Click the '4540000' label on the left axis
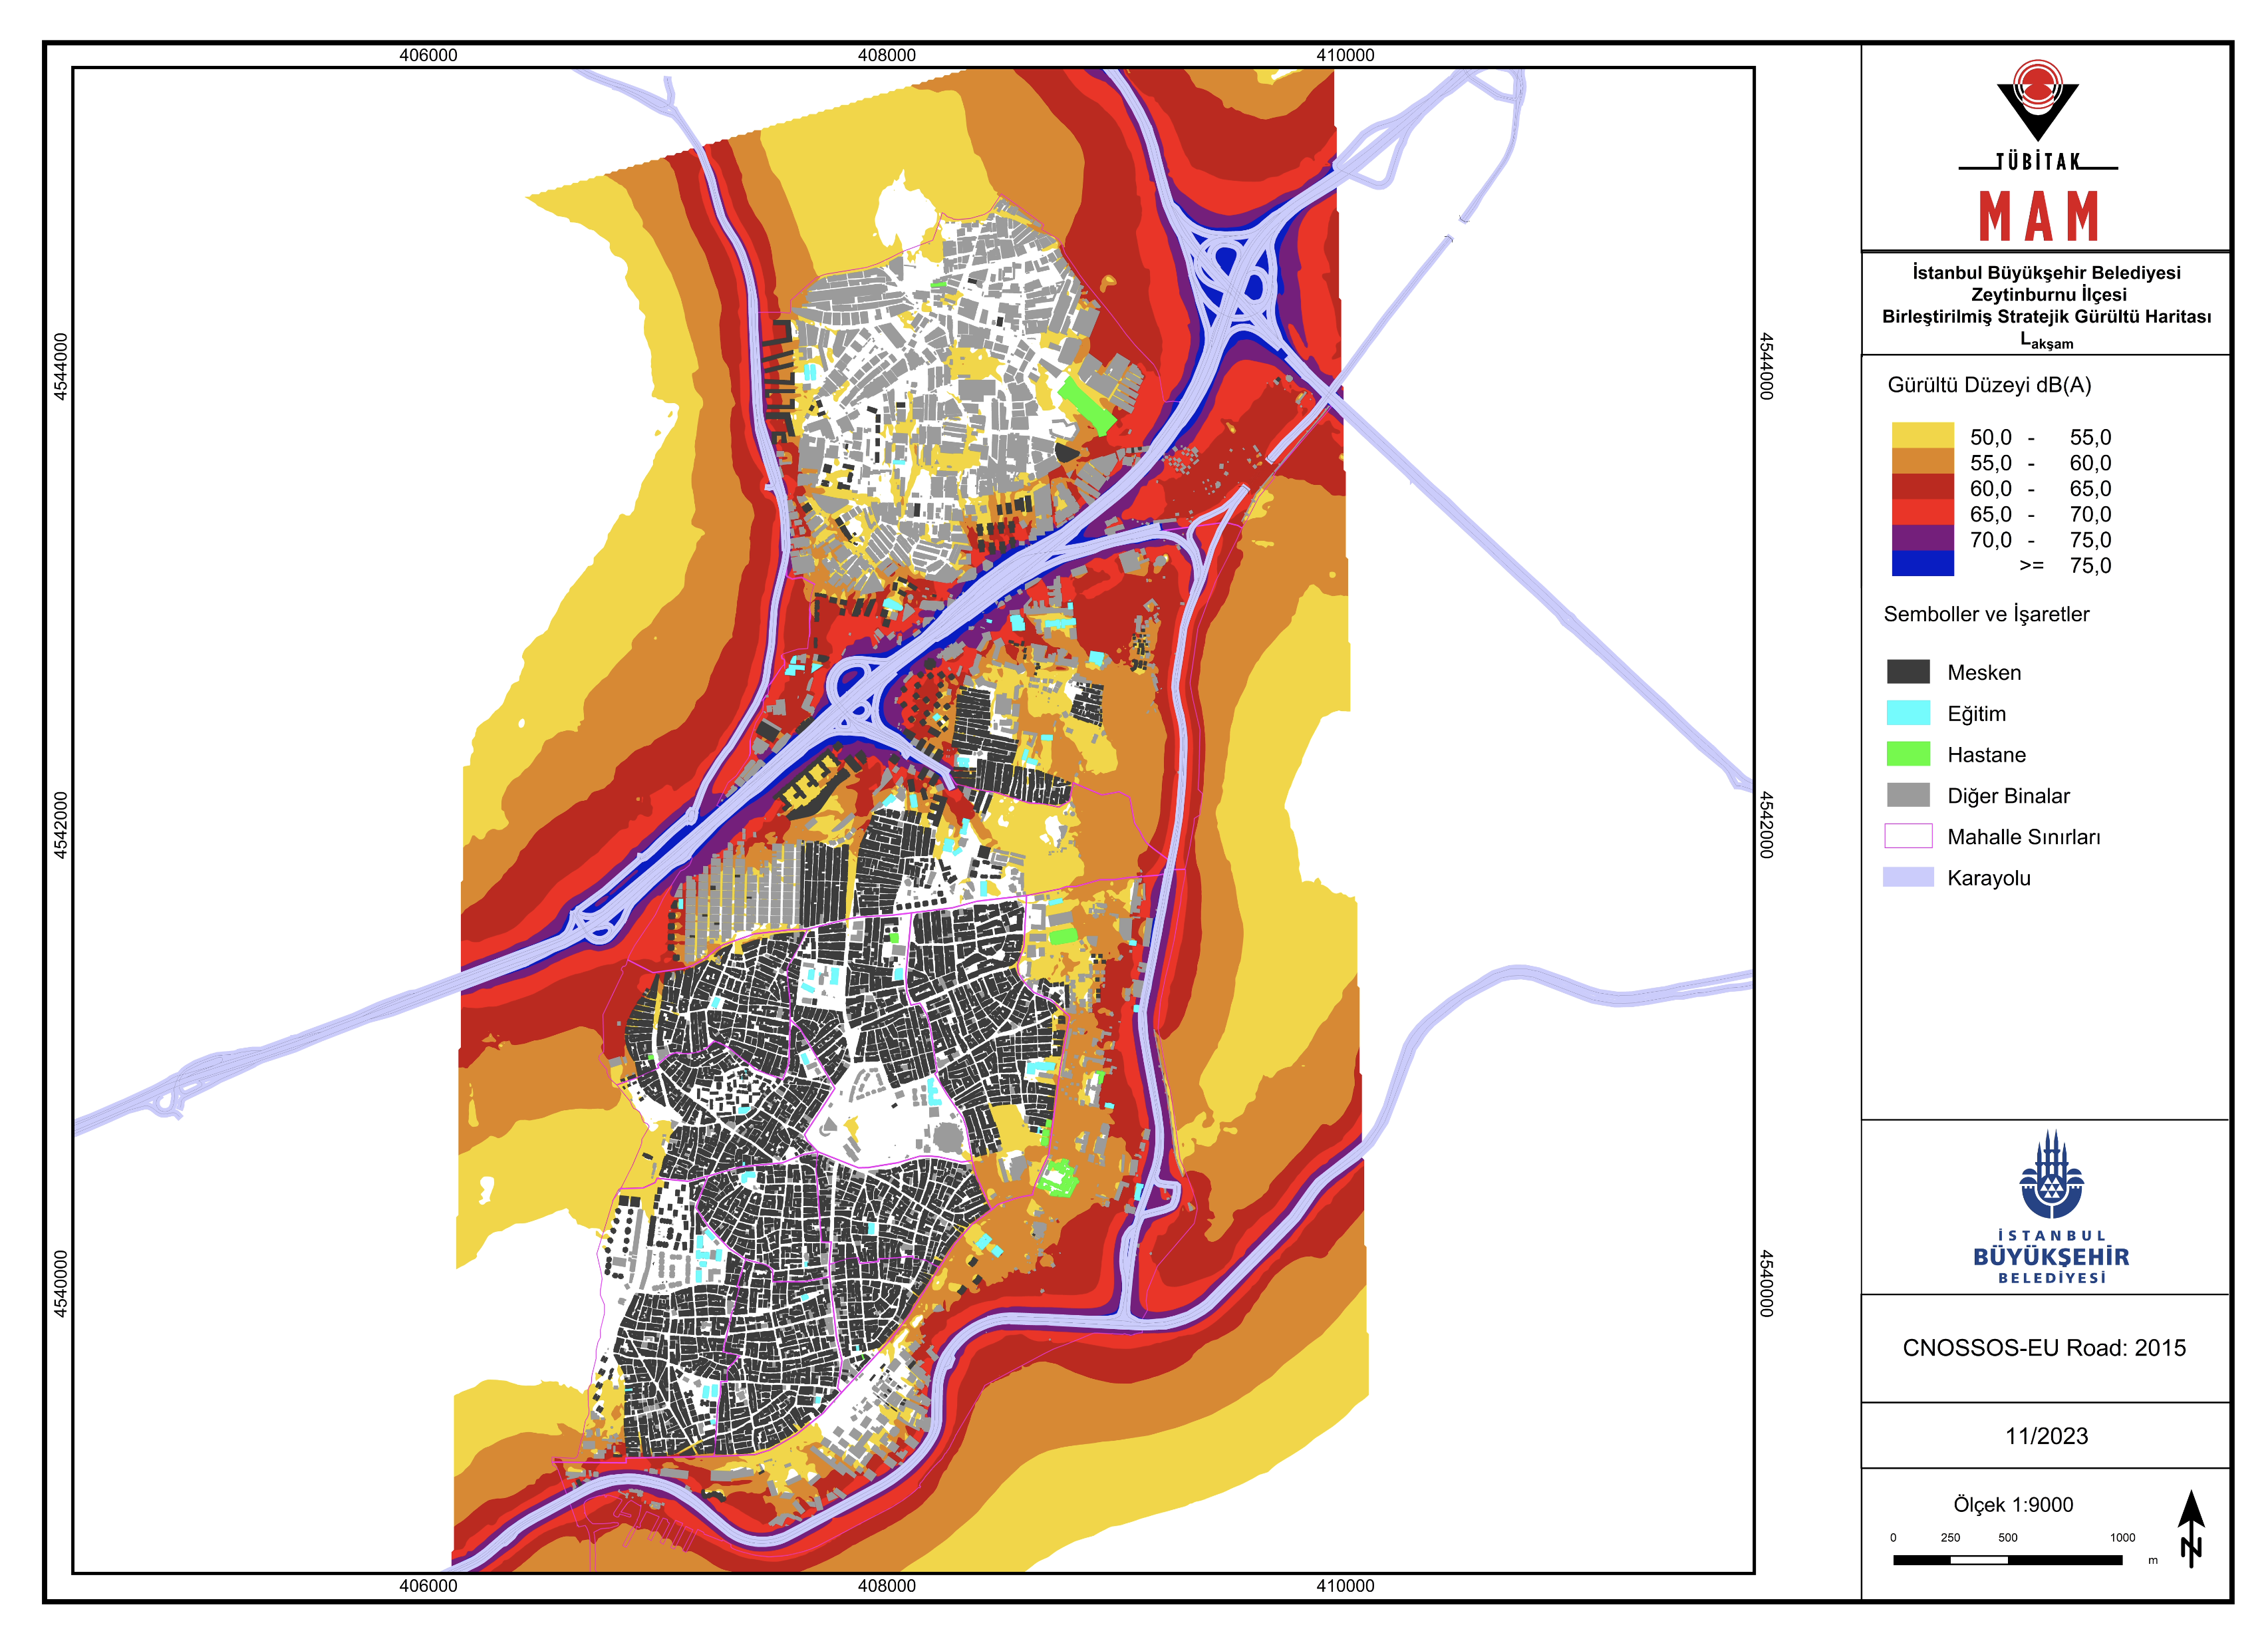Screen dimensions: 2268x1639 point(60,1284)
